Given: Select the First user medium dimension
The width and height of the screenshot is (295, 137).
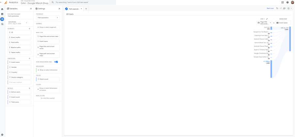Looking at the screenshot, I should (x=19, y=82).
